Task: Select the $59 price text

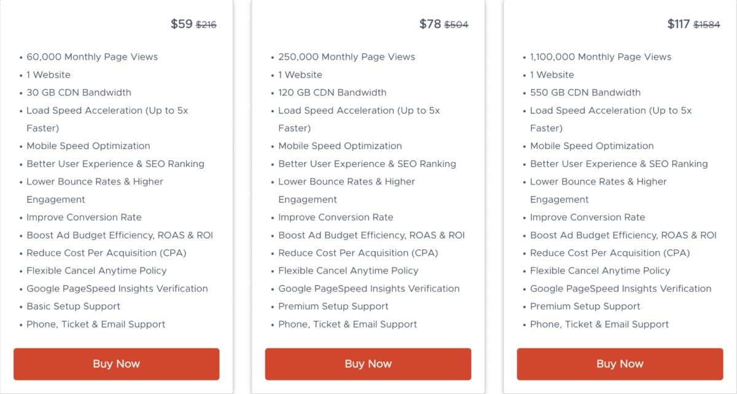Action: pyautogui.click(x=182, y=25)
